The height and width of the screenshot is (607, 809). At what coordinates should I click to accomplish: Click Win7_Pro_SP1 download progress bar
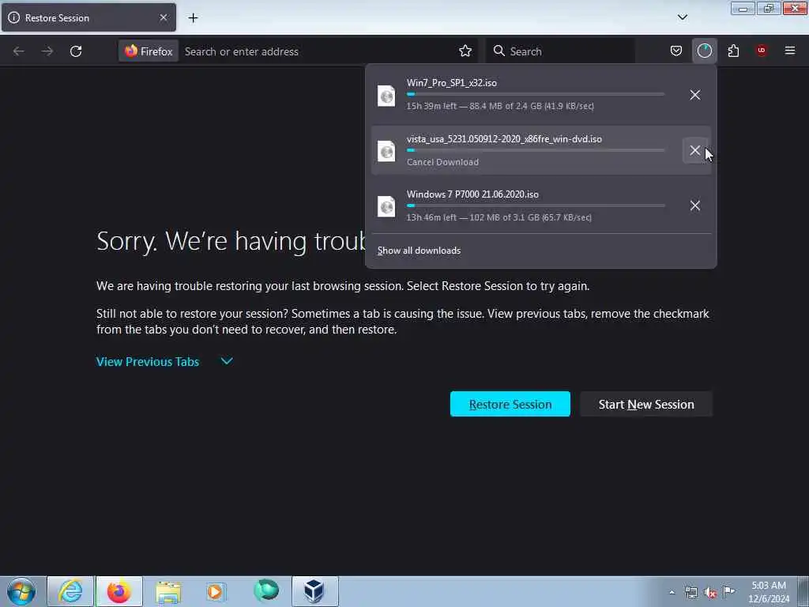tap(536, 95)
